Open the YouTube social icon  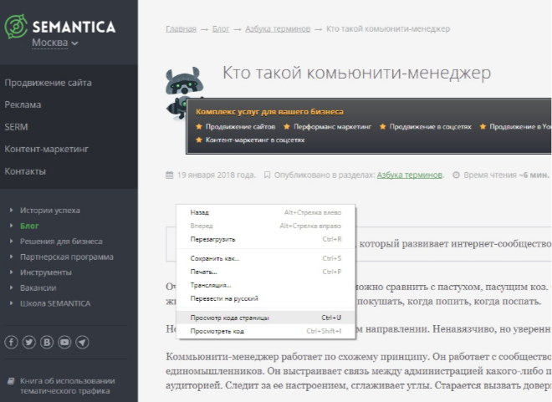pos(64,342)
